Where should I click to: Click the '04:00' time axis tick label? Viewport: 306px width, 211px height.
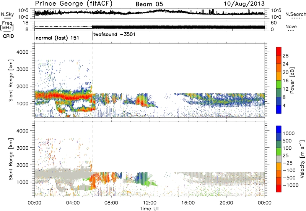point(73,203)
